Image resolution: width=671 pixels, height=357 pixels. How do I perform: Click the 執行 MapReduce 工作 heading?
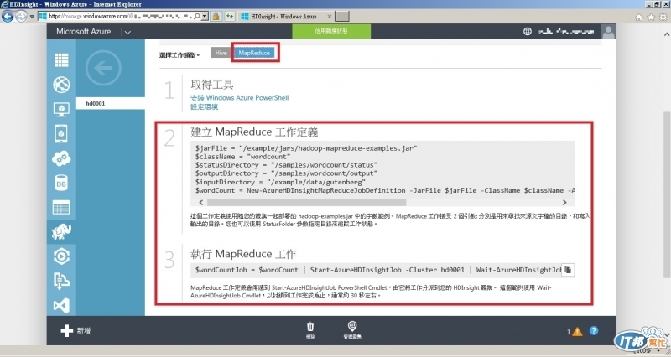(x=243, y=254)
